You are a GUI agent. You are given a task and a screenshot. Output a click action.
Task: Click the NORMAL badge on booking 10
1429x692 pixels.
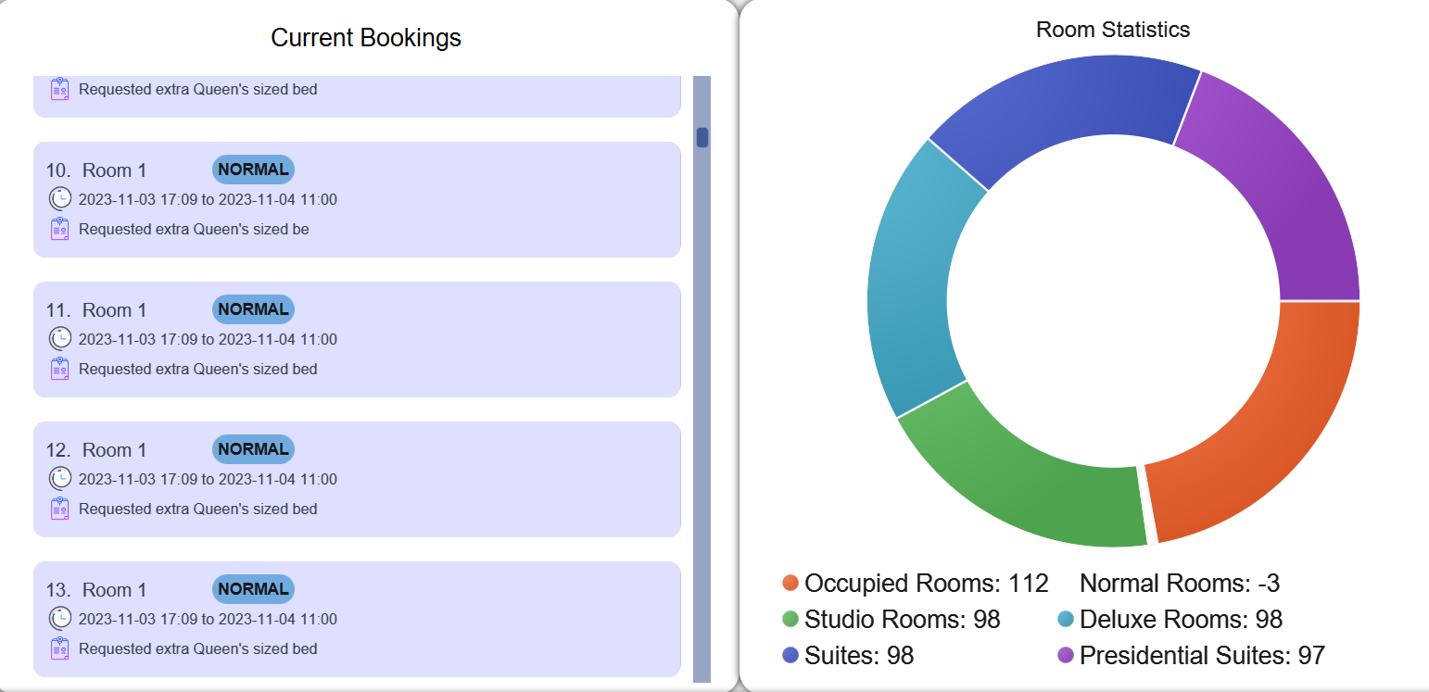(x=253, y=170)
